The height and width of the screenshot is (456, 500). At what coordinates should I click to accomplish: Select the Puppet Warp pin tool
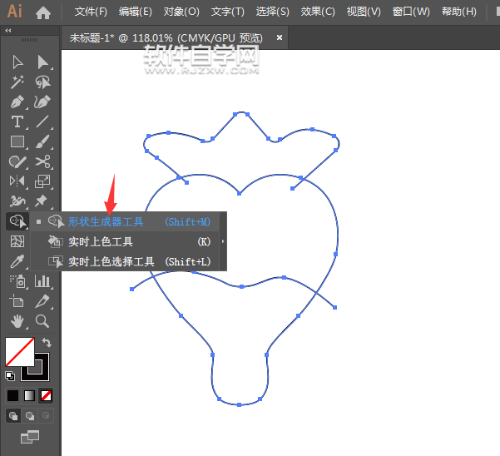pyautogui.click(x=42, y=201)
